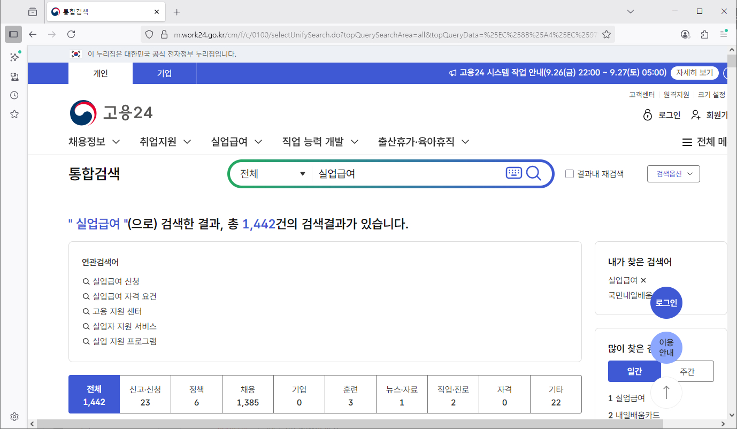Open the virtual keyboard in the search bar
This screenshot has width=737, height=429.
(513, 173)
